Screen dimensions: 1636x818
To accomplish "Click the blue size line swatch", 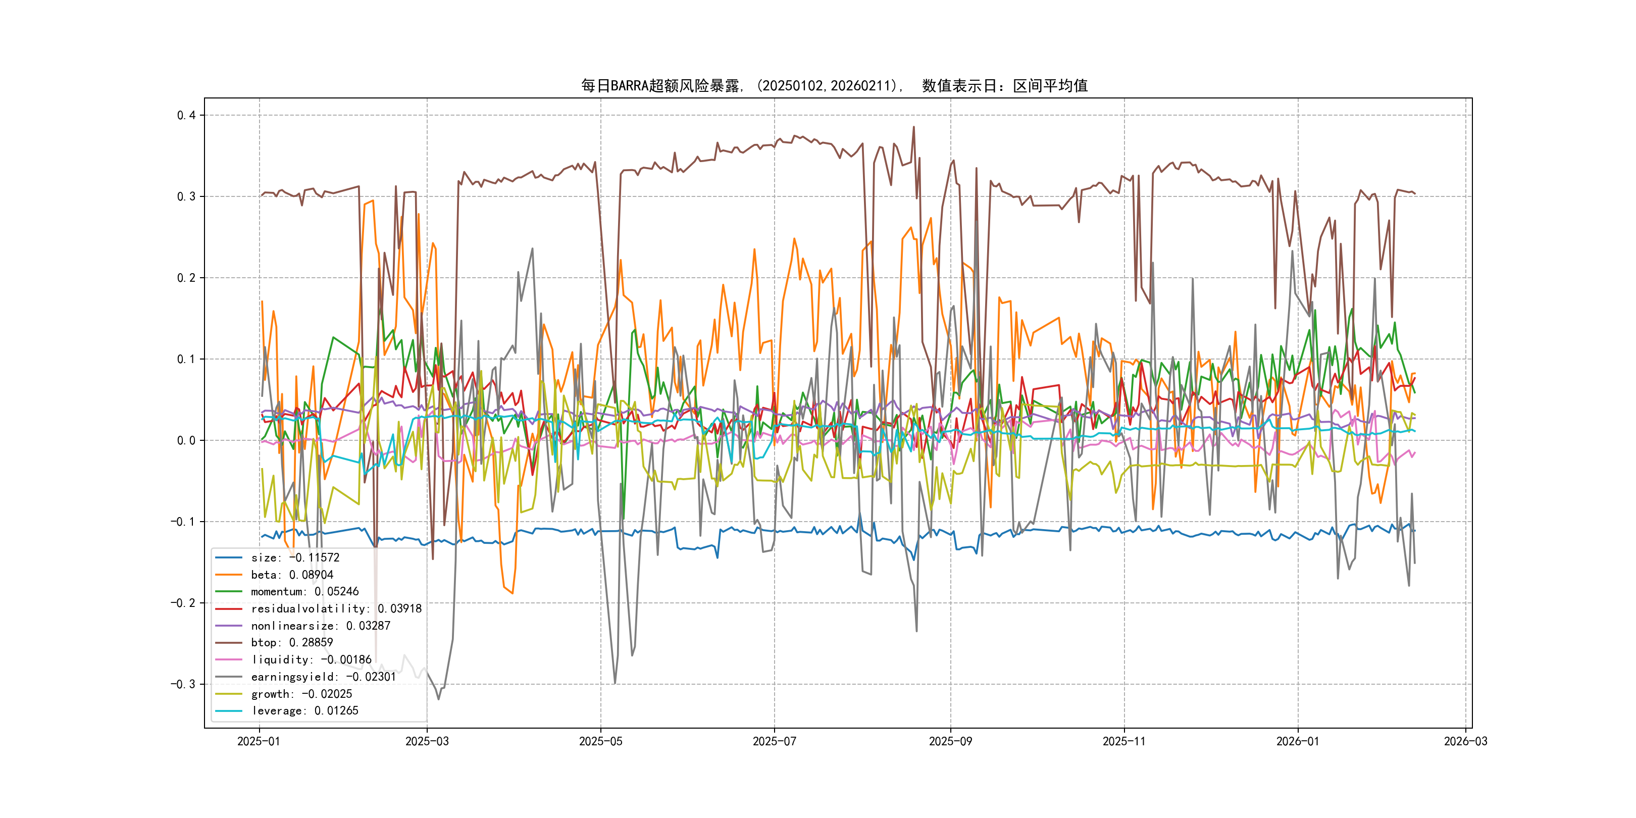I will click(229, 557).
